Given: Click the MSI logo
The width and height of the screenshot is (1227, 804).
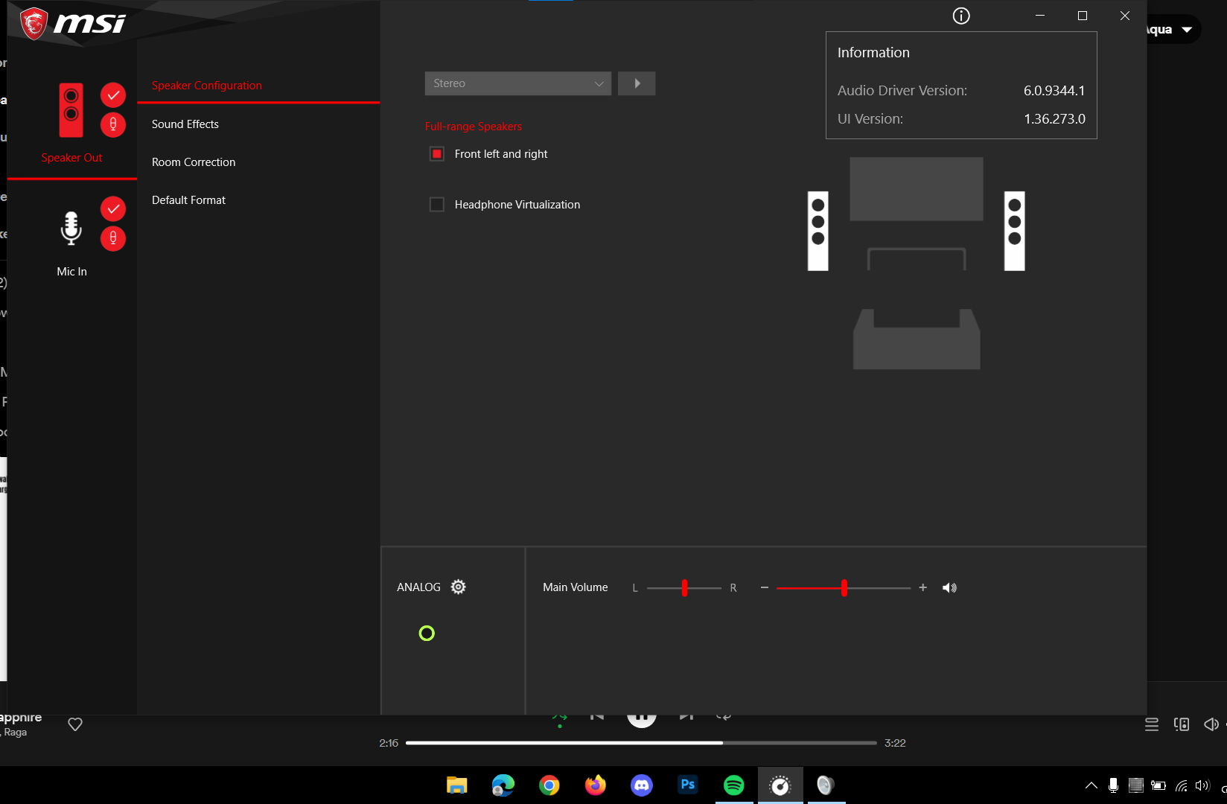Looking at the screenshot, I should click(73, 24).
